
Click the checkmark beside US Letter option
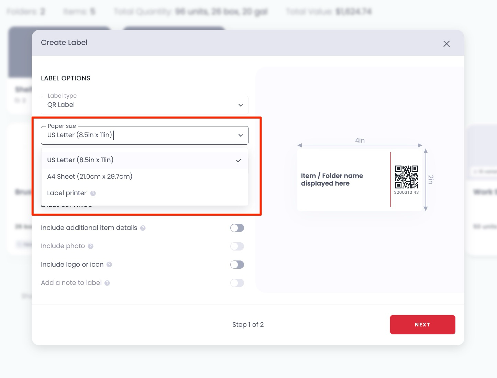[x=239, y=160]
